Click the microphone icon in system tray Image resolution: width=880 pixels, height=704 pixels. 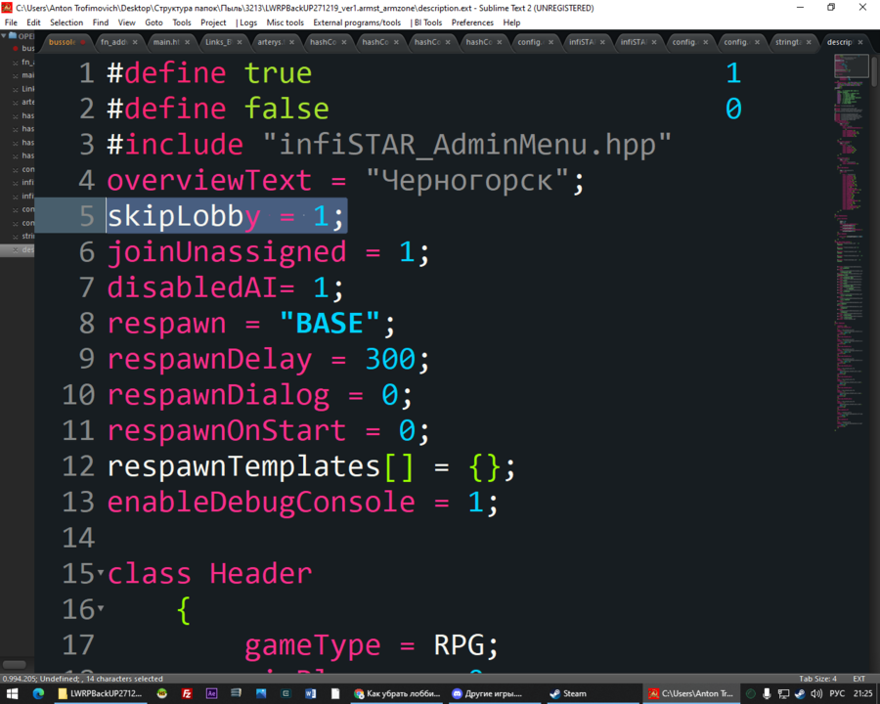(767, 694)
